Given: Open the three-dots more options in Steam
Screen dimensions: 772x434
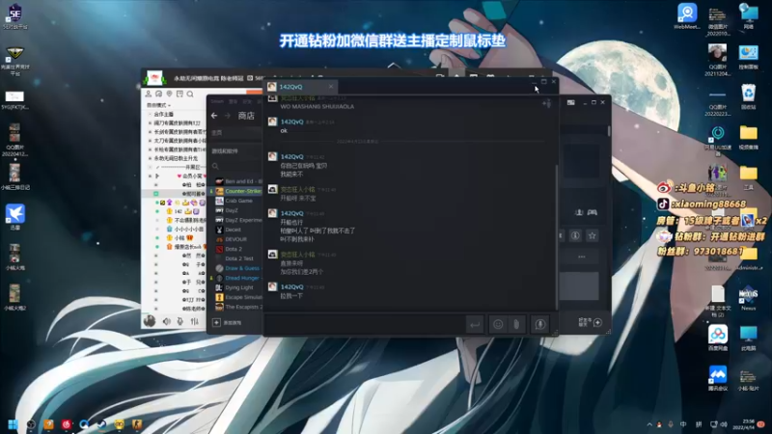Looking at the screenshot, I should point(582,257).
